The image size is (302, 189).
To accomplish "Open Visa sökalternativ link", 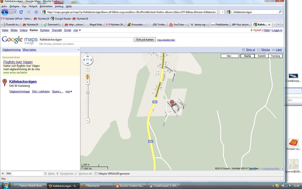I will 166,40.
